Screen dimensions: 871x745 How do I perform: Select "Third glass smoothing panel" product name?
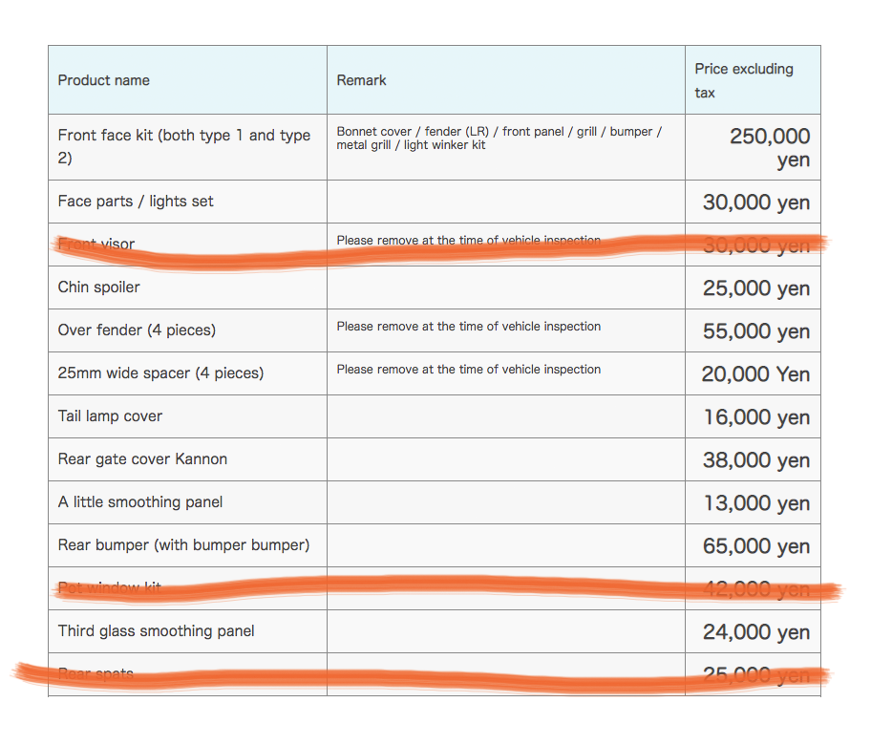(x=156, y=631)
